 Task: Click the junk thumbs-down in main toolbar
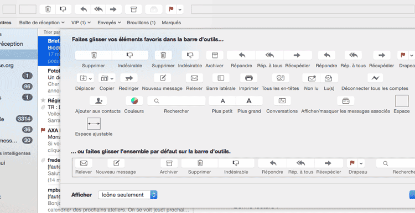(x=63, y=9)
